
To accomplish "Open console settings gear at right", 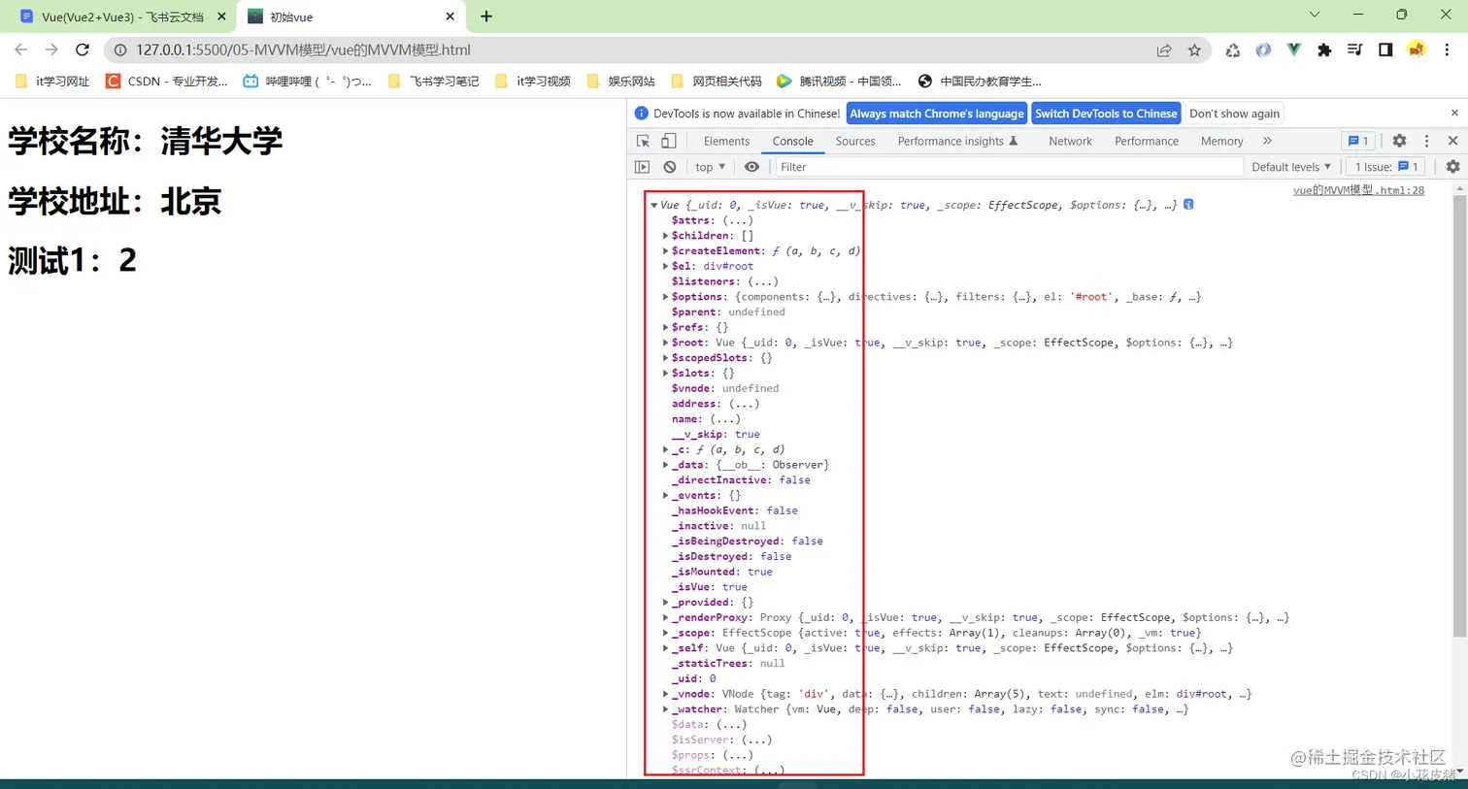I will (1452, 167).
